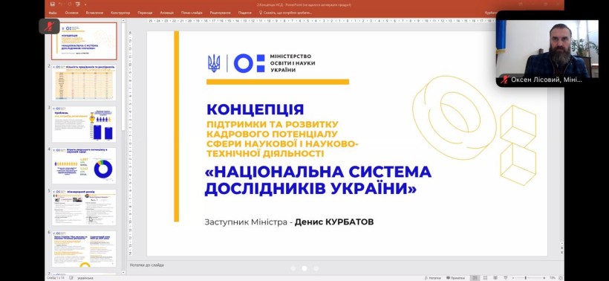Switch to the Вставлення ribbon tab

(95, 13)
